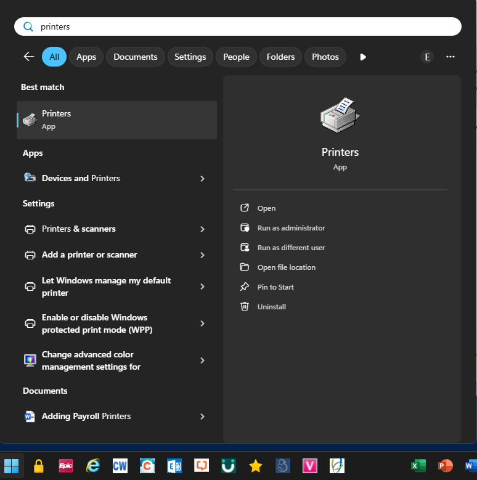Open the orange chat-bubble taskbar app
This screenshot has height=480, width=477.
coord(202,466)
